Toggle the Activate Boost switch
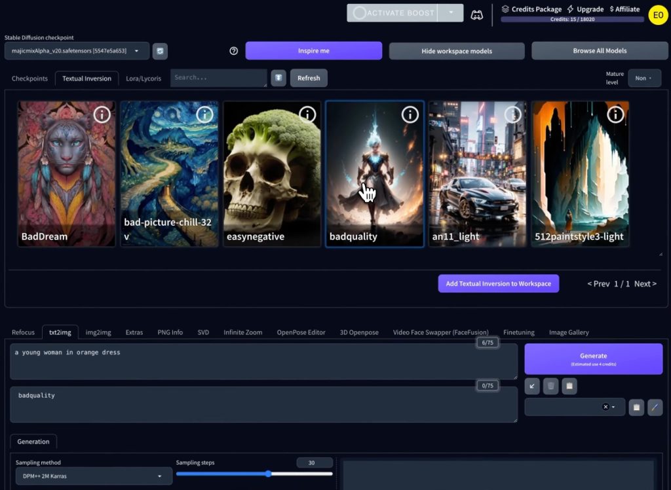 (392, 13)
